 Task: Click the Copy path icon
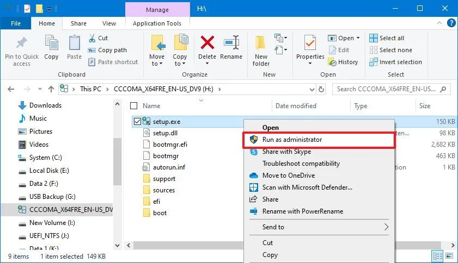tap(92, 50)
